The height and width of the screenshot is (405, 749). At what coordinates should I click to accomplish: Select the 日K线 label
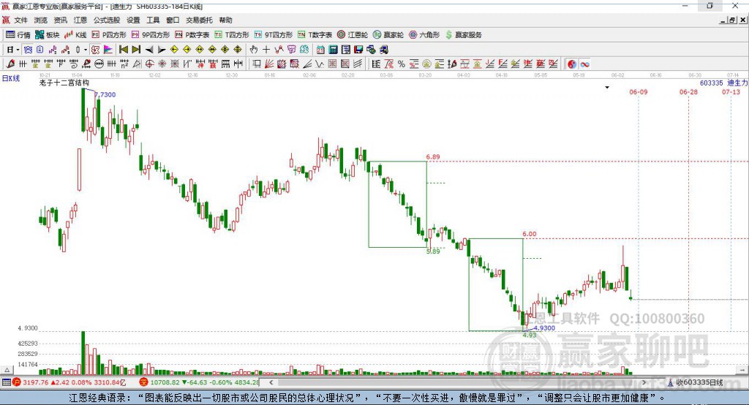click(11, 78)
